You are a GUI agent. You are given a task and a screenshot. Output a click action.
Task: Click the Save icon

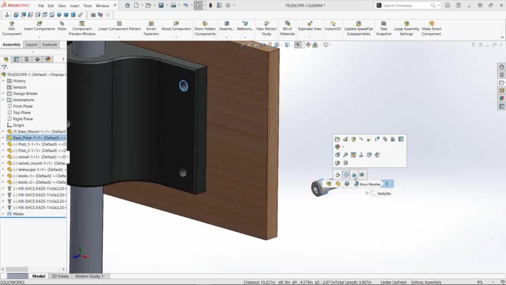click(x=161, y=5)
